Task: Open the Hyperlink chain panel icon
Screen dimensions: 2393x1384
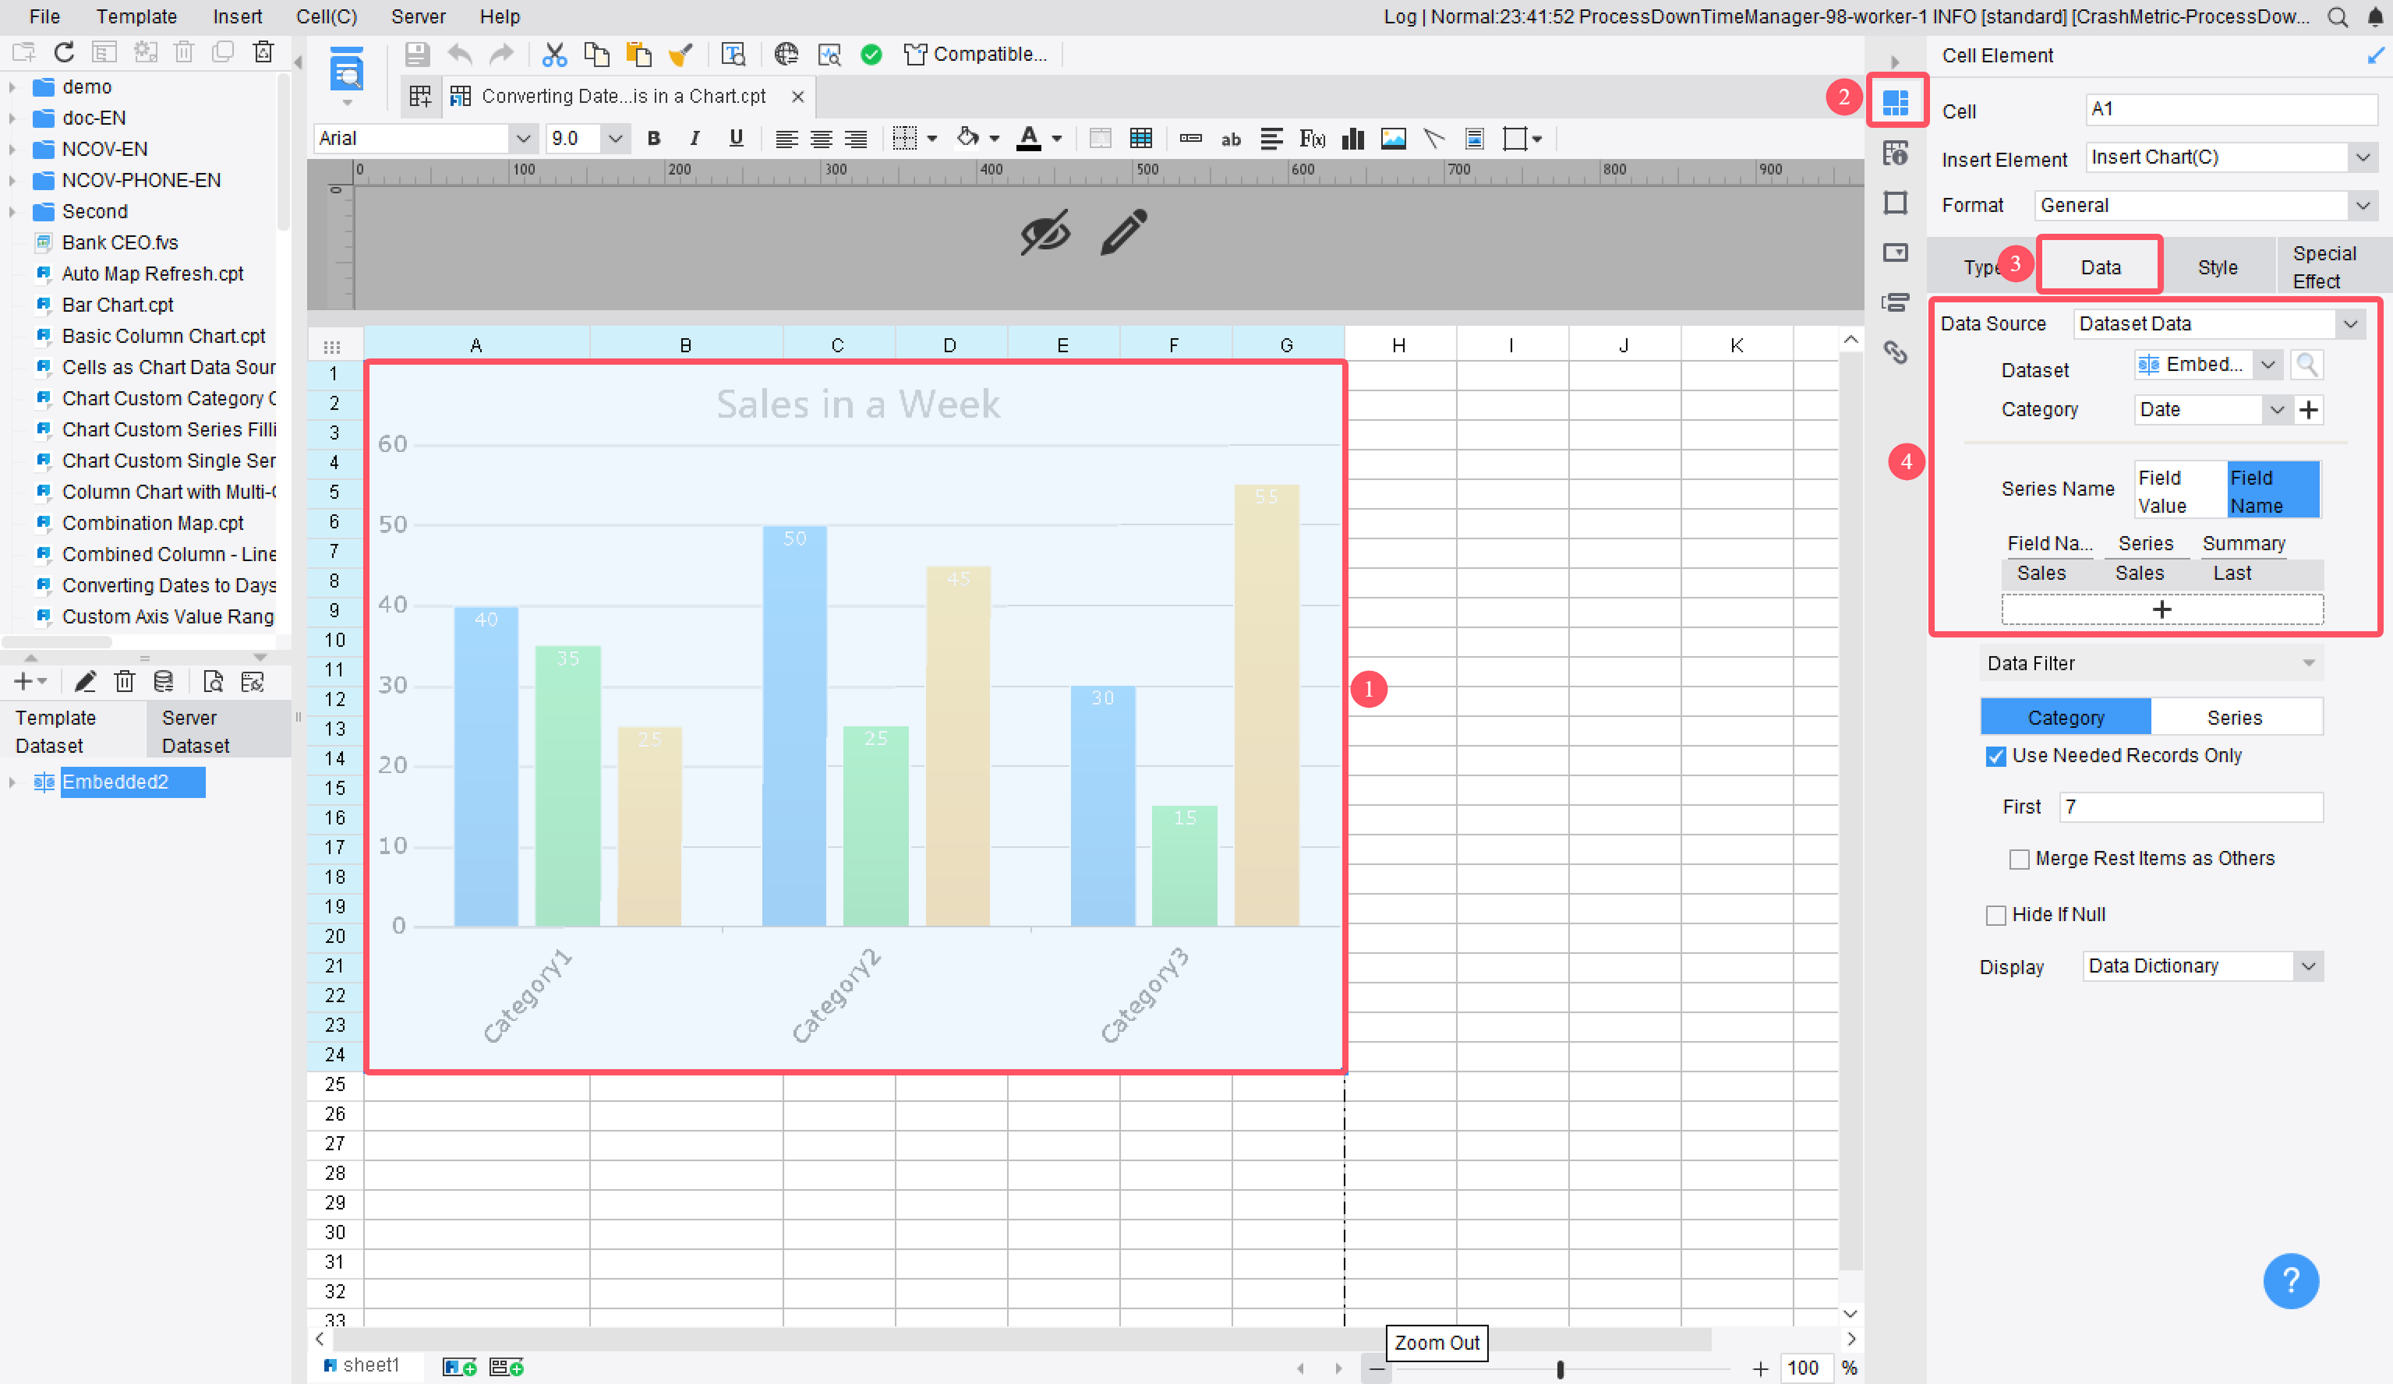Action: click(1896, 353)
